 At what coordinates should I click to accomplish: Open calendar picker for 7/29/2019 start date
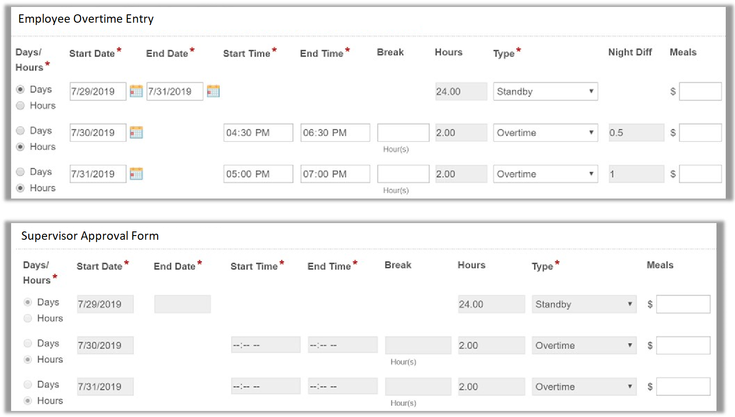click(x=136, y=91)
